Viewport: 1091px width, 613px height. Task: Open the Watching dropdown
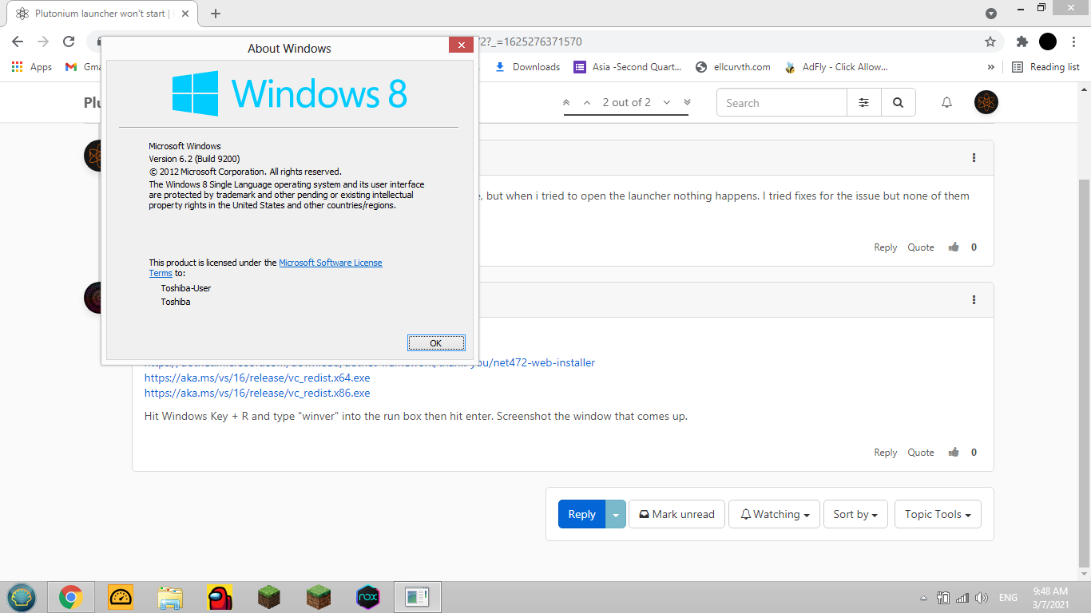click(x=775, y=514)
